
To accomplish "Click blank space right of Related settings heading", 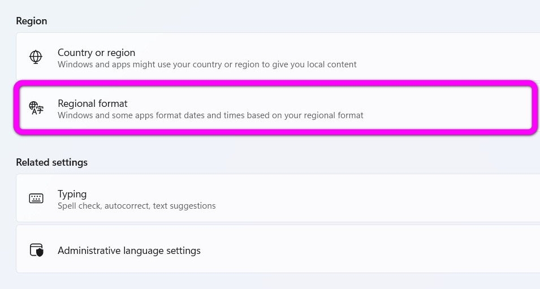I will tap(311, 162).
